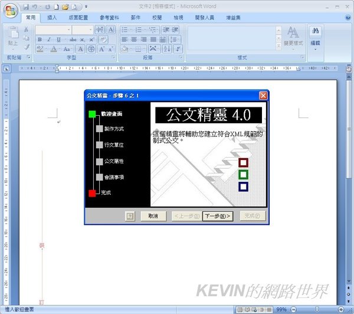354x314 pixels.
Task: Create a new blank document from quick access
Action: click(56, 7)
